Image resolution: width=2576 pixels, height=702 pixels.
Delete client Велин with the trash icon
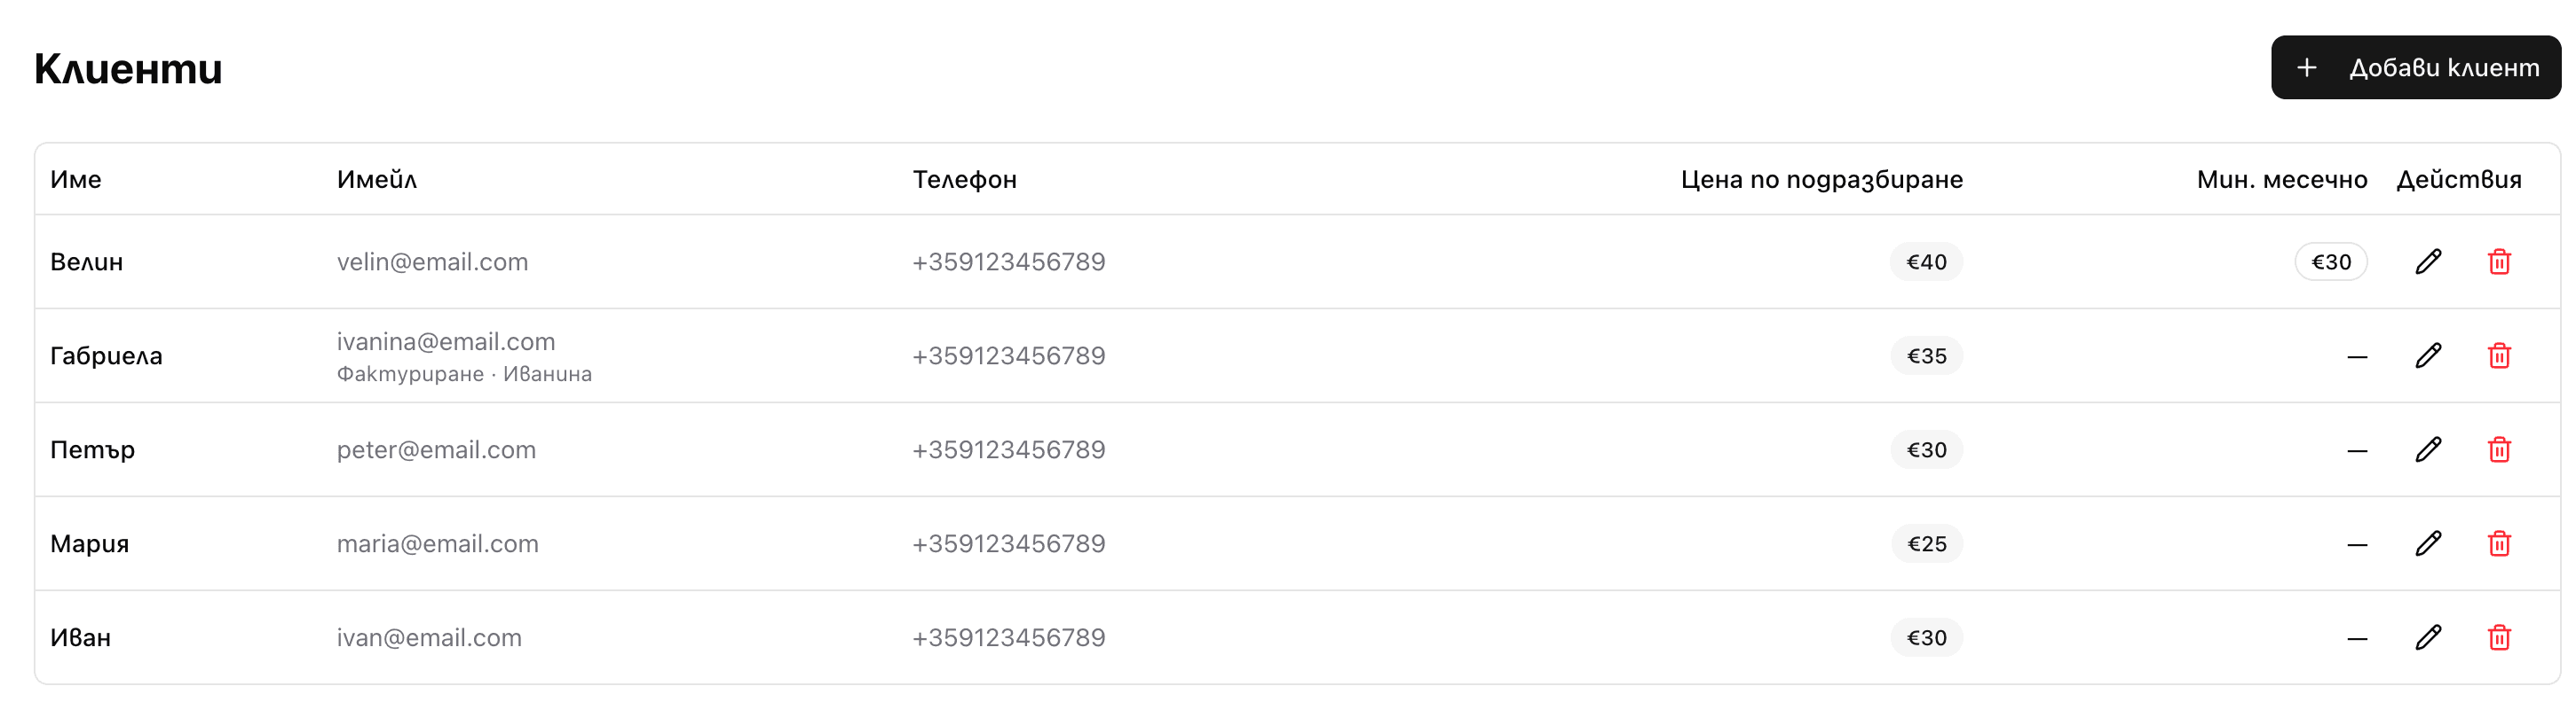[2498, 261]
